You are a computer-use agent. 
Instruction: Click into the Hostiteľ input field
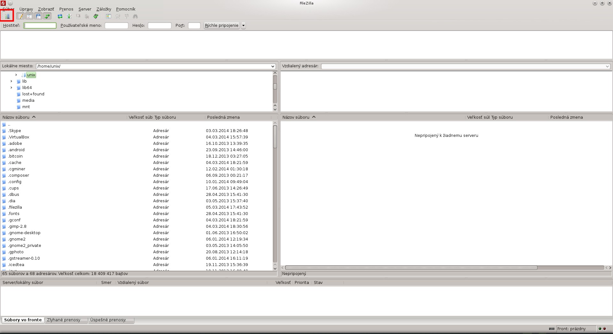pos(40,26)
